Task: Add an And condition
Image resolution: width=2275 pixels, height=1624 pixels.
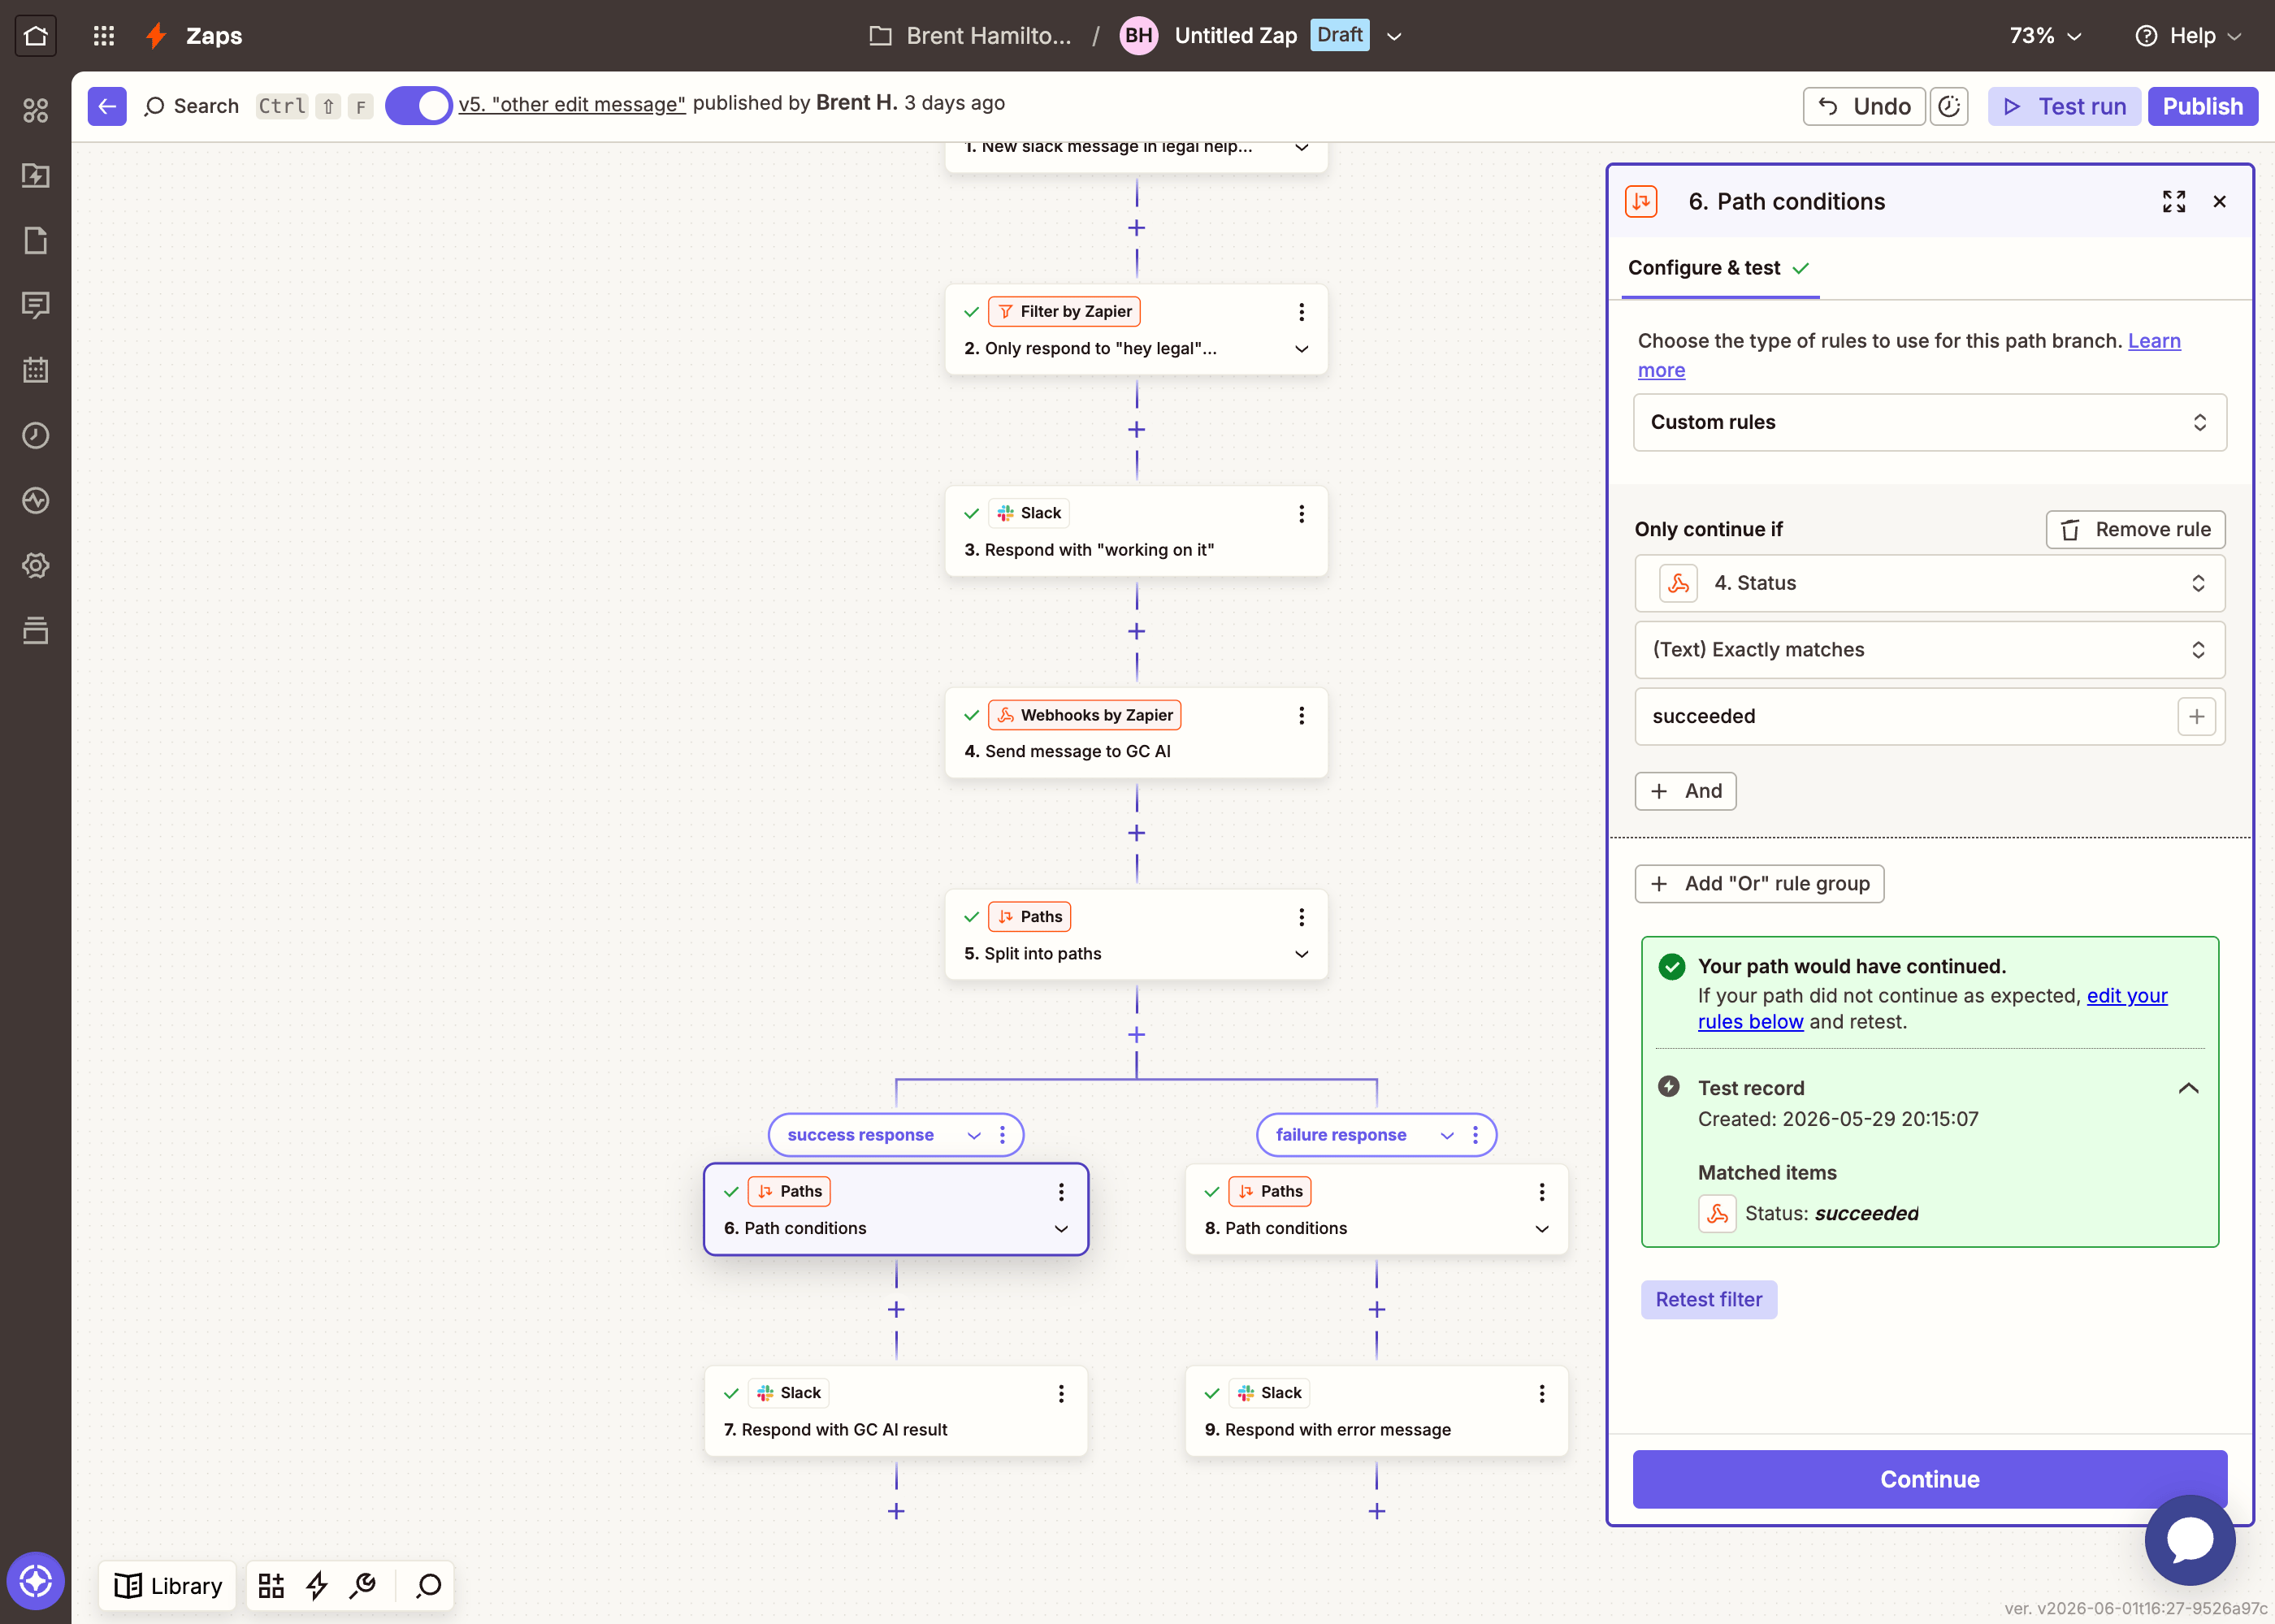Action: [1685, 791]
